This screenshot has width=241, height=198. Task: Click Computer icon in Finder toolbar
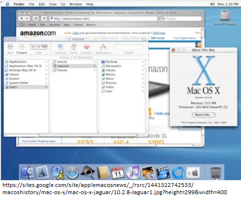coord(60,47)
